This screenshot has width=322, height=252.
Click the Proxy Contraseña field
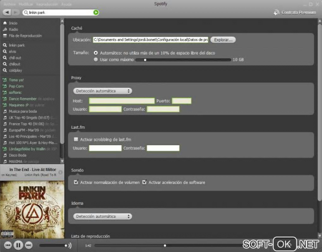pos(163,109)
